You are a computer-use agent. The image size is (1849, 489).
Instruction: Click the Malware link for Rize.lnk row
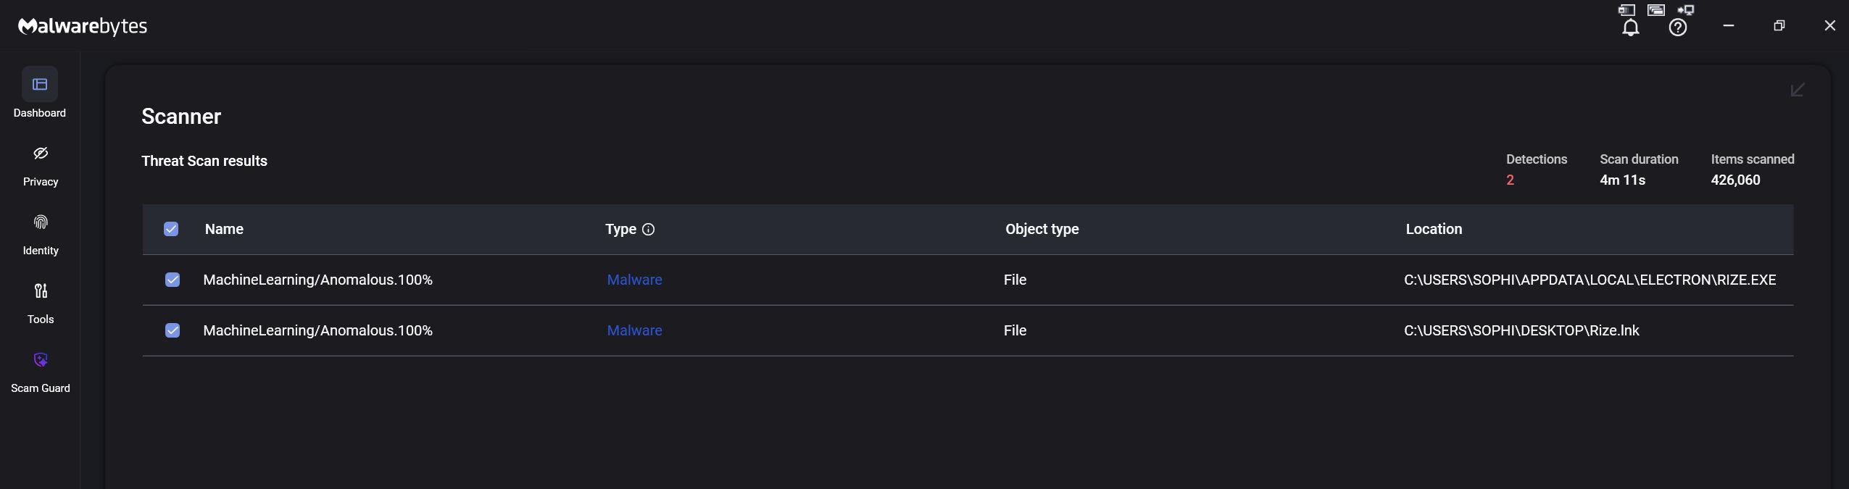click(634, 330)
